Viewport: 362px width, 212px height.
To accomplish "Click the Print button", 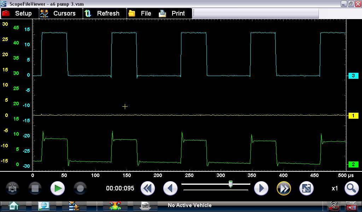I will point(172,13).
